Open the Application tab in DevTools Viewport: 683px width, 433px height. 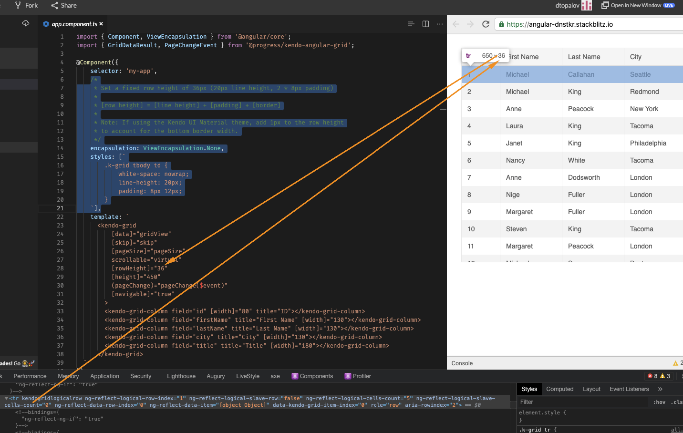[104, 376]
